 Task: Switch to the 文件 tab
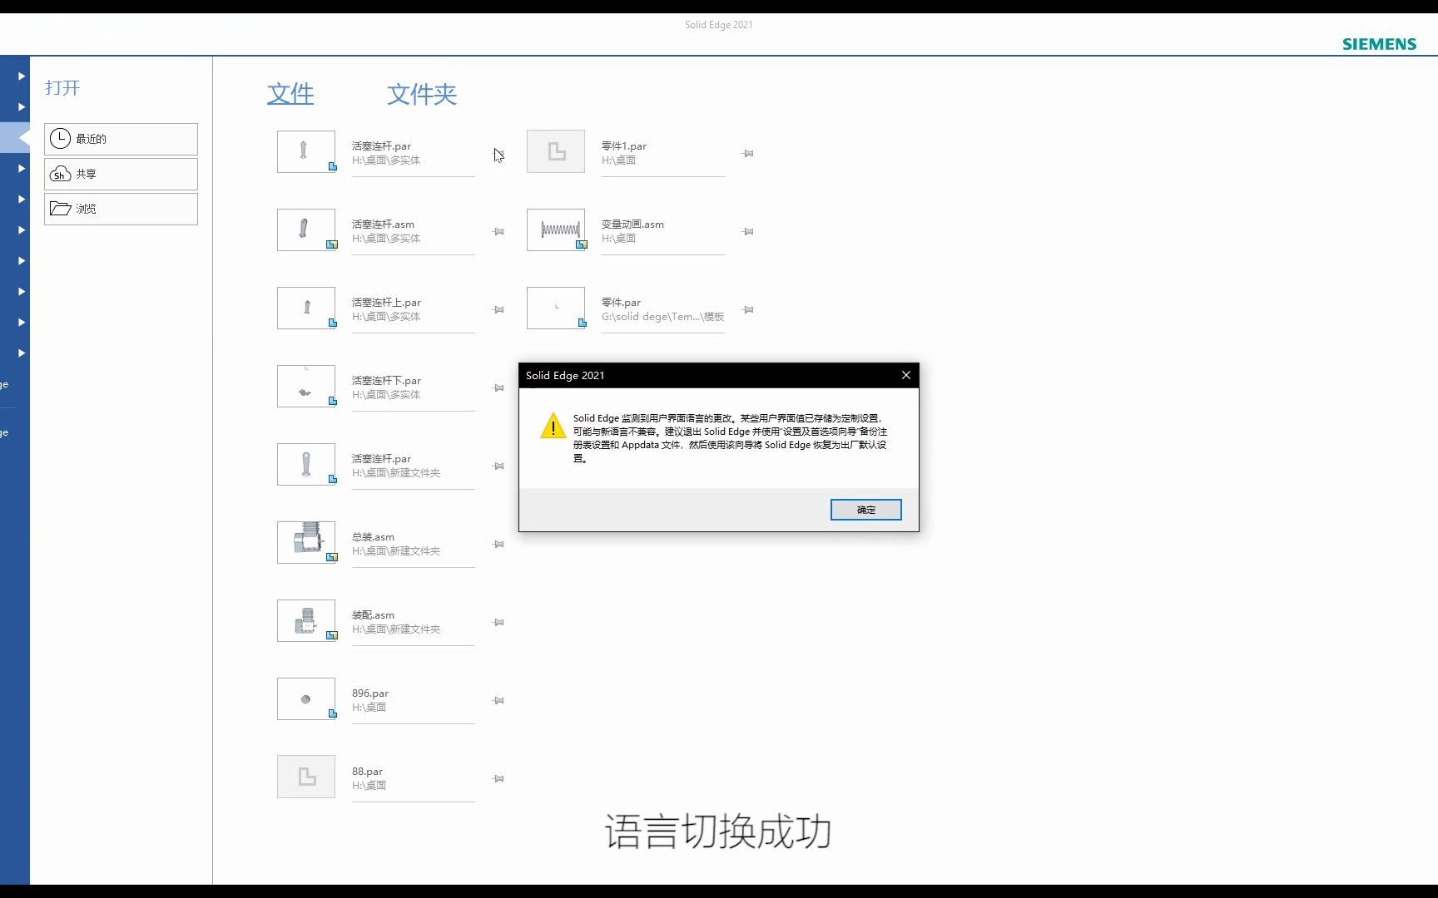(x=290, y=94)
